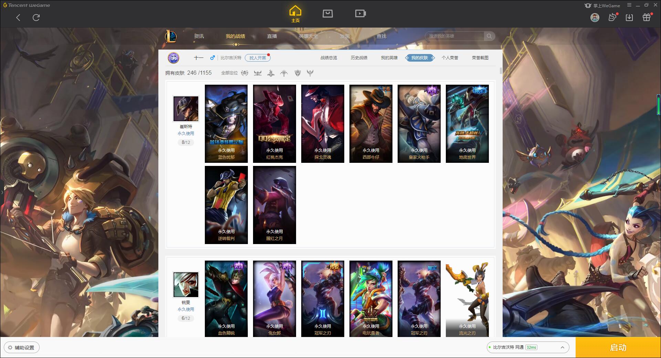Viewport: 661px width, 358px height.
Task: Open the 直播 navigation tab
Action: point(272,36)
